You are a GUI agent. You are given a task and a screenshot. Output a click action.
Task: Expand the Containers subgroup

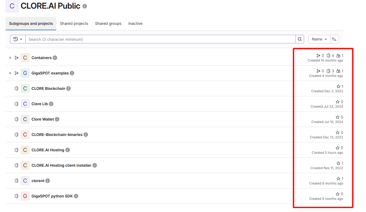pos(10,58)
